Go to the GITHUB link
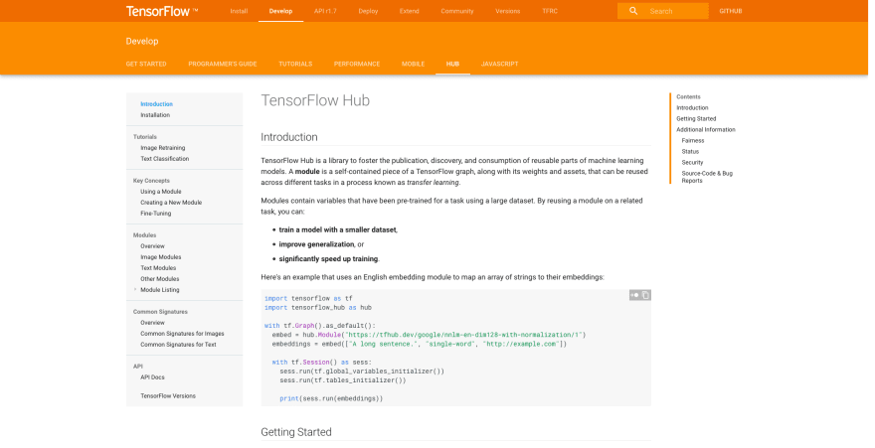Screen dimensions: 875x448 point(731,11)
